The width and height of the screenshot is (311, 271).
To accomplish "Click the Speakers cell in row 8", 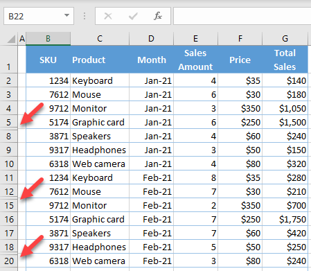I will [x=100, y=136].
